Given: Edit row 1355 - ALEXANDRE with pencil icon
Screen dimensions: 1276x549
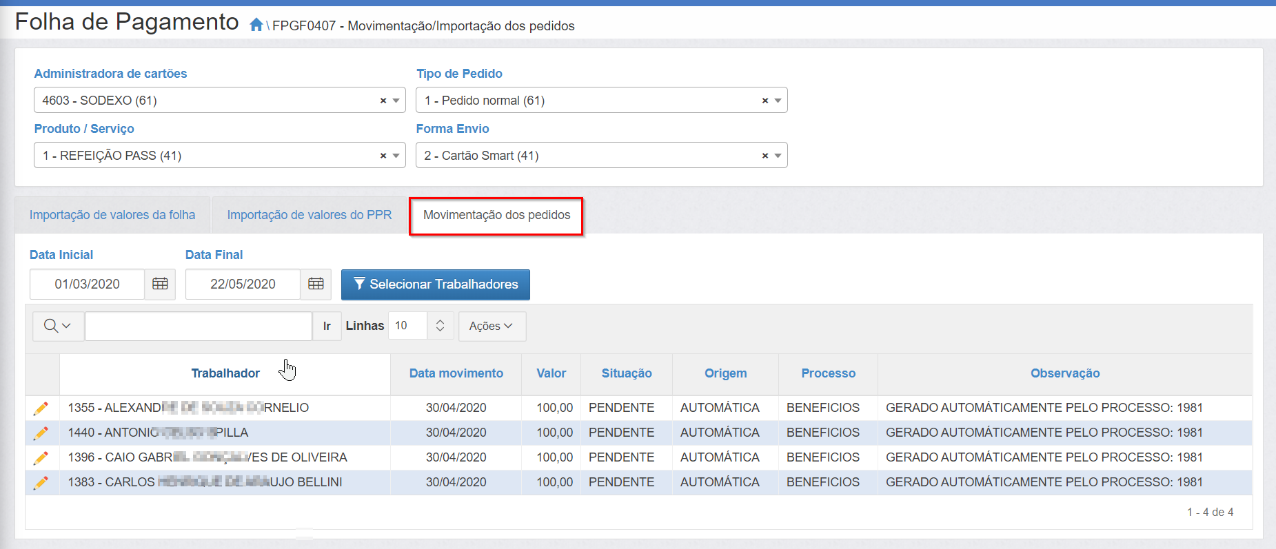Looking at the screenshot, I should click(x=41, y=408).
